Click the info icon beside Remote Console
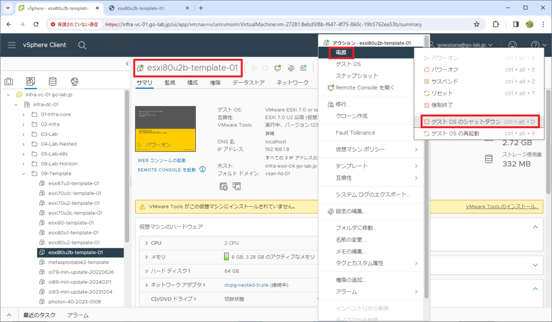This screenshot has height=322, width=552. click(x=202, y=170)
